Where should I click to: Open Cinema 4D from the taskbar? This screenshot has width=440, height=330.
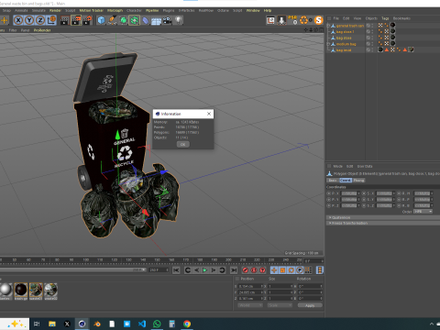click(x=82, y=324)
